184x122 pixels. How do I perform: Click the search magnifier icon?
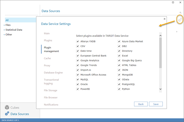[x=180, y=13]
